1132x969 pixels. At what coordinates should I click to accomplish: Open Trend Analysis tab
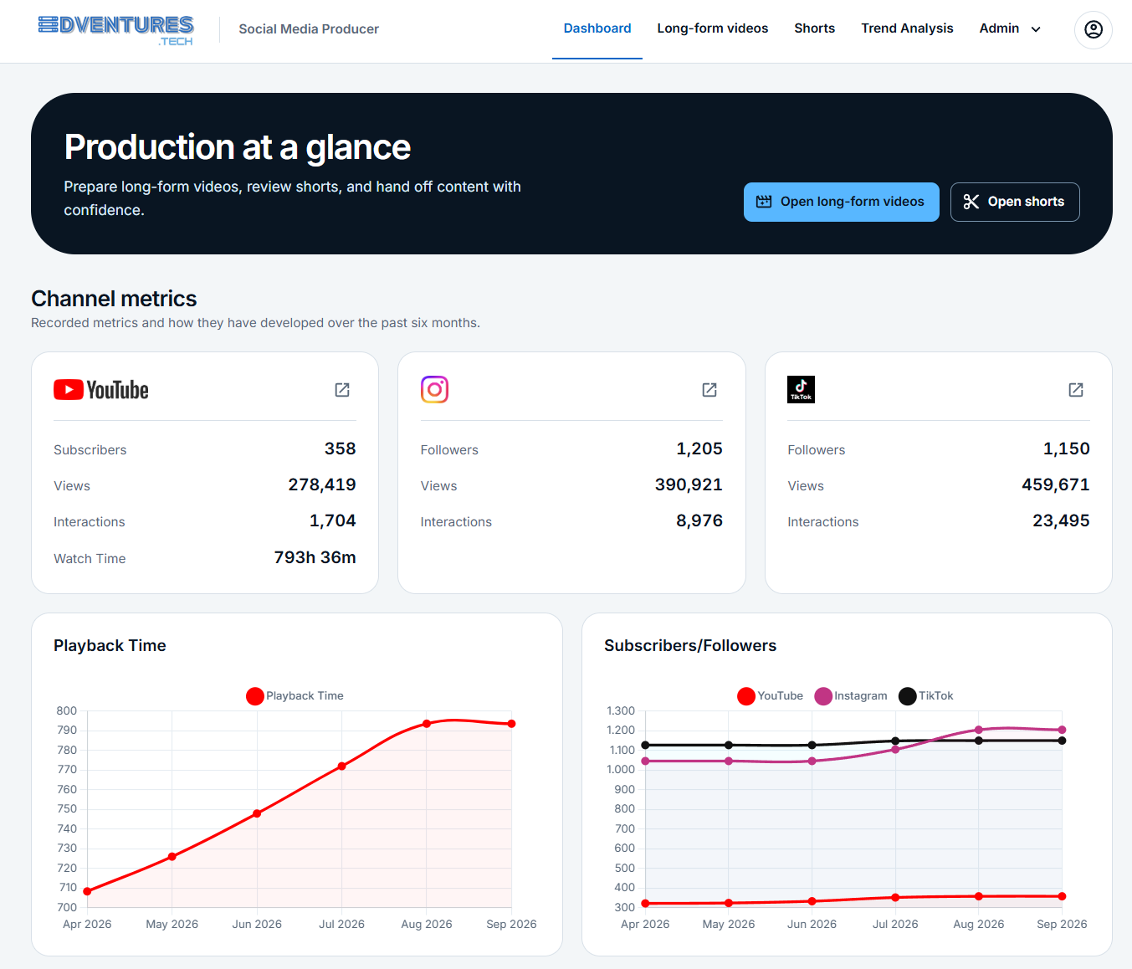point(908,28)
